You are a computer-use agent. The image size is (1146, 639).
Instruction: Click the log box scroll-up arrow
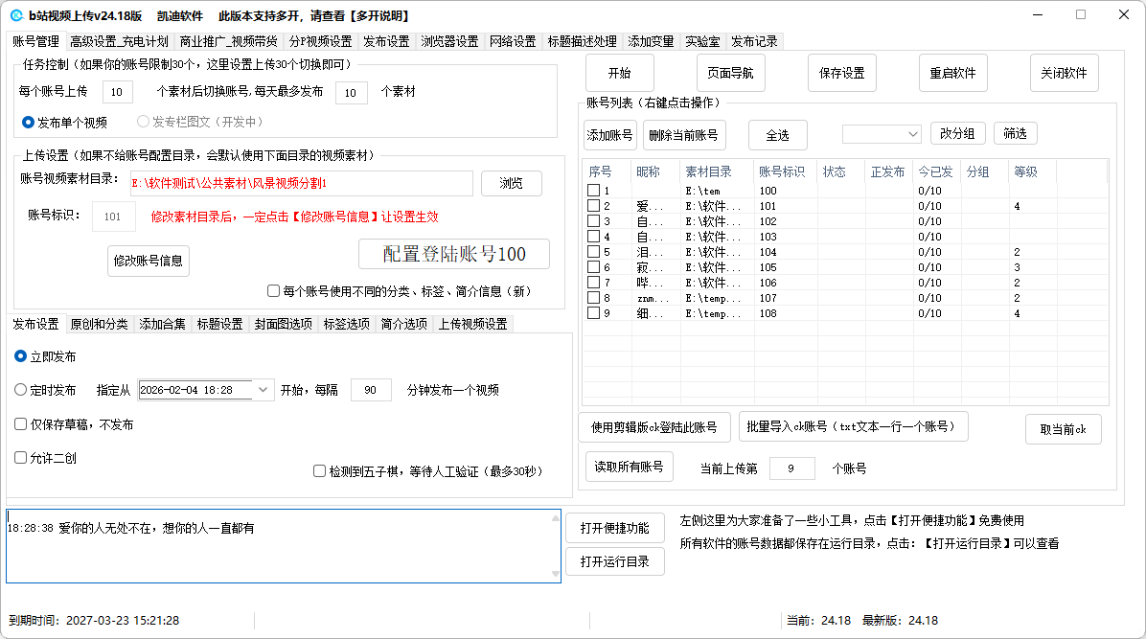[x=554, y=518]
